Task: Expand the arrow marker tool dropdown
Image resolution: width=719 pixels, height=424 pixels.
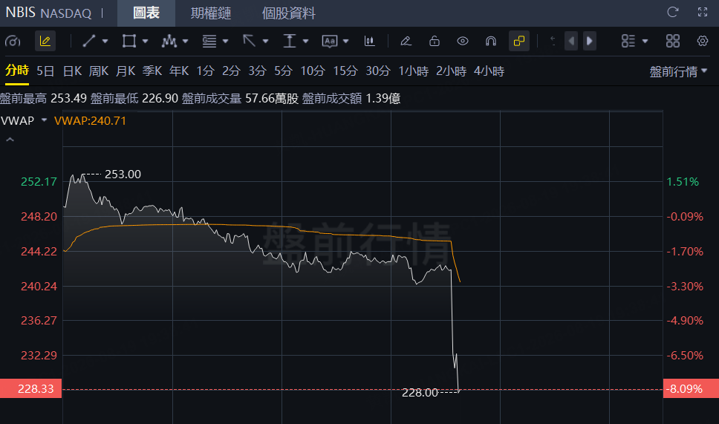Action: 265,42
